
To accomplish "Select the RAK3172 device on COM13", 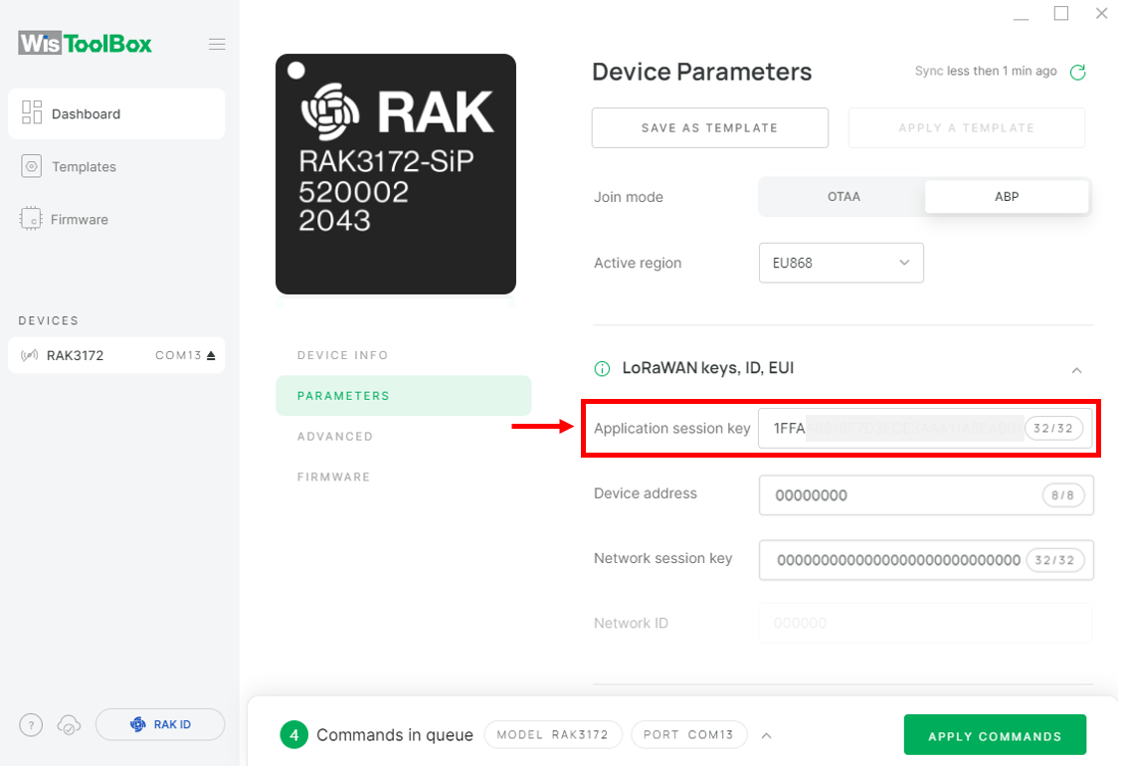I will coord(116,355).
